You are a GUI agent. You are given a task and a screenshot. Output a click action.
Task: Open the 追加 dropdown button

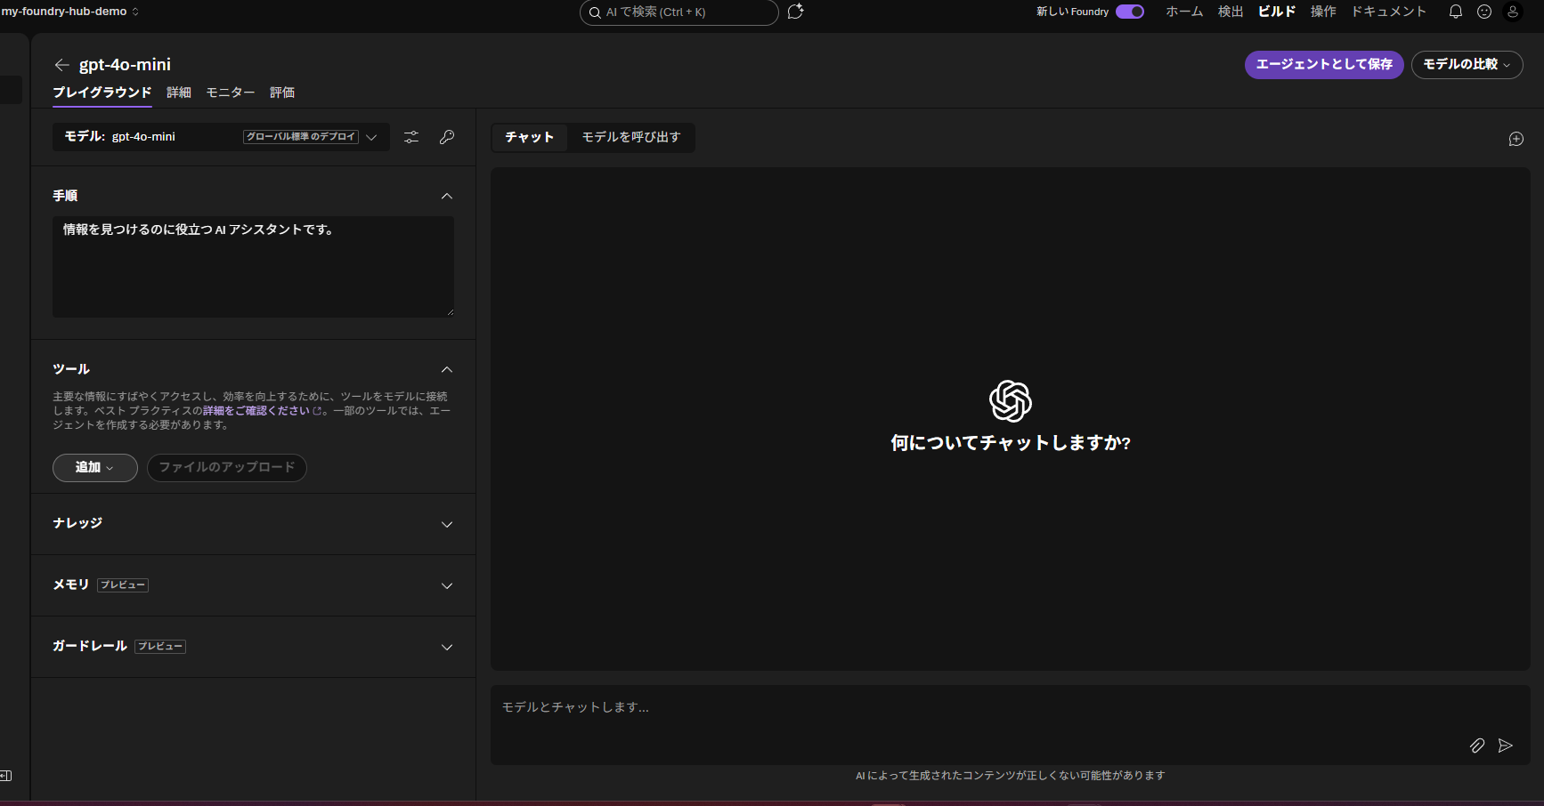click(x=95, y=468)
